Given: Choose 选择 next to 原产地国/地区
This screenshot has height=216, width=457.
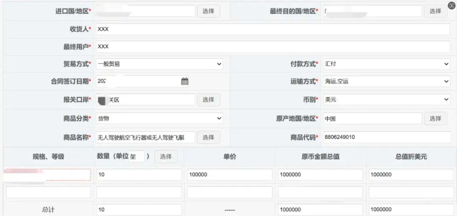Looking at the screenshot, I should click(435, 118).
